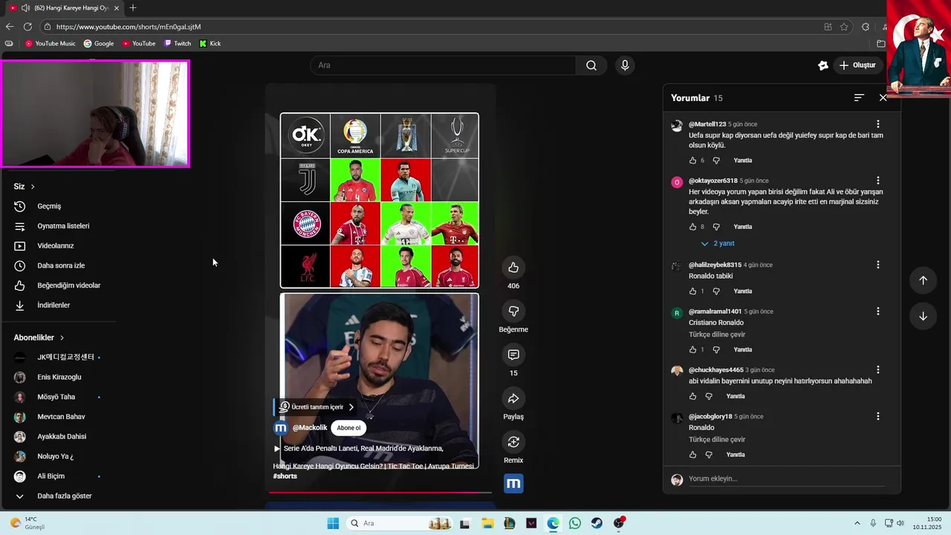The height and width of the screenshot is (535, 951).
Task: Open options menu for Martell123 comment
Action: tap(878, 124)
